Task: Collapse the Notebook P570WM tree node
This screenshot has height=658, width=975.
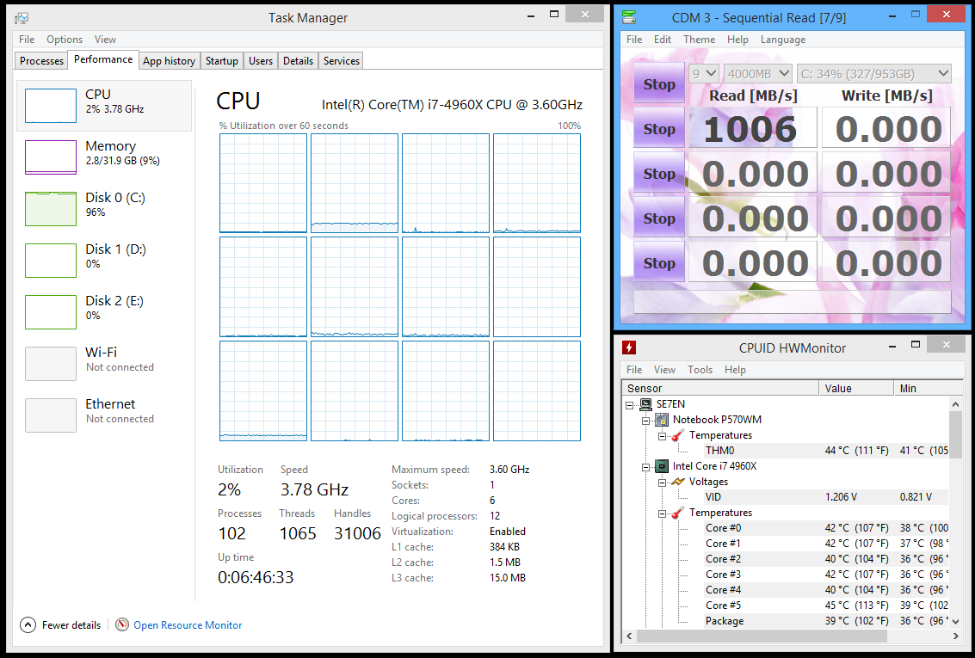Action: tap(645, 421)
